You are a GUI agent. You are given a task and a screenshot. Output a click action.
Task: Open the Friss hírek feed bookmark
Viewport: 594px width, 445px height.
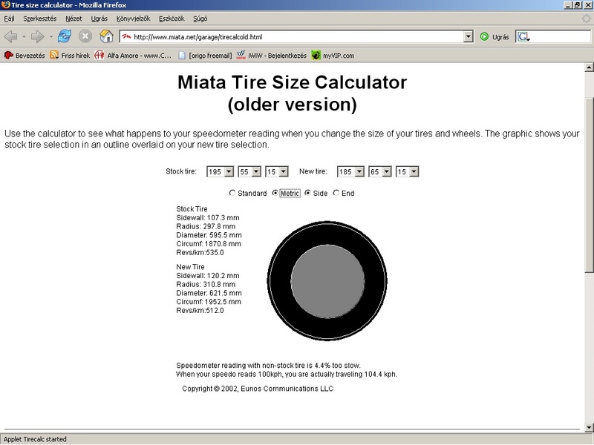tap(70, 56)
